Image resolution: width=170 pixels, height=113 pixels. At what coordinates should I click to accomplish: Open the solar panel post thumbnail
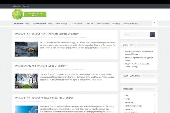(x=26, y=109)
